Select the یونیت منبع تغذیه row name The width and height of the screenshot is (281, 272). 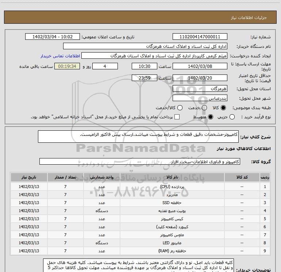(172, 211)
